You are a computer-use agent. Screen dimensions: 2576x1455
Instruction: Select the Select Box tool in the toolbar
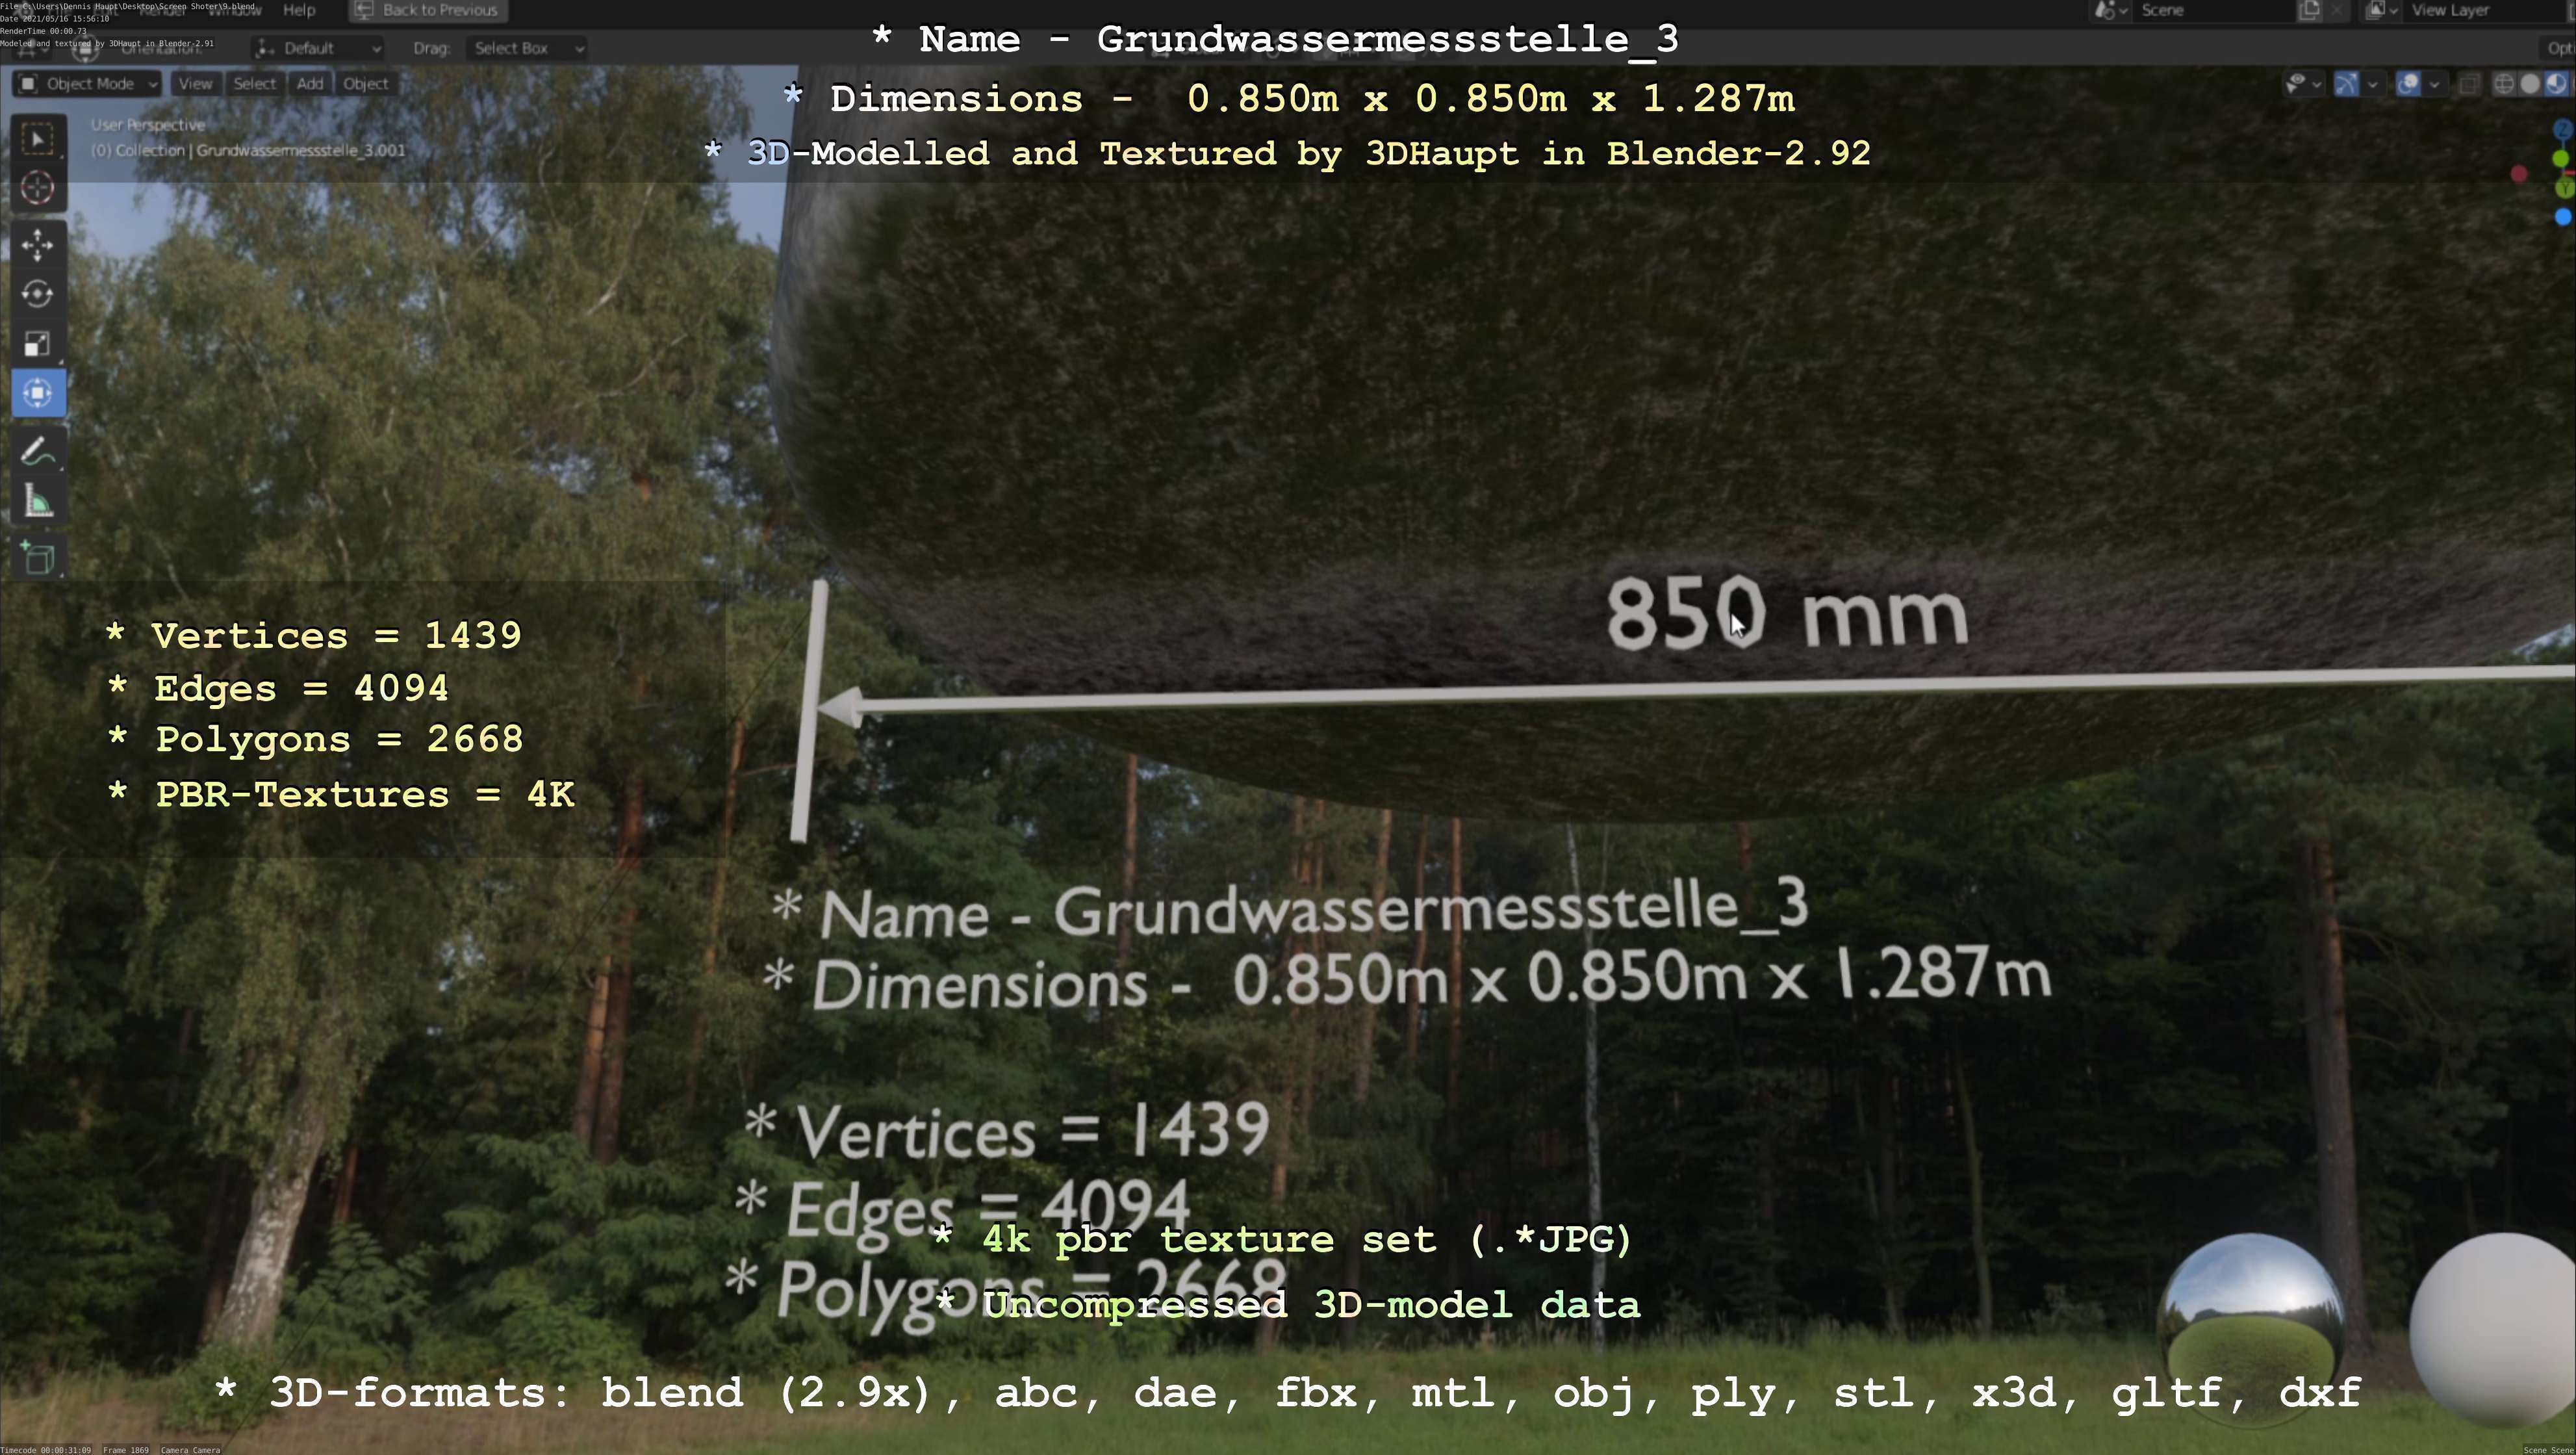[38, 139]
